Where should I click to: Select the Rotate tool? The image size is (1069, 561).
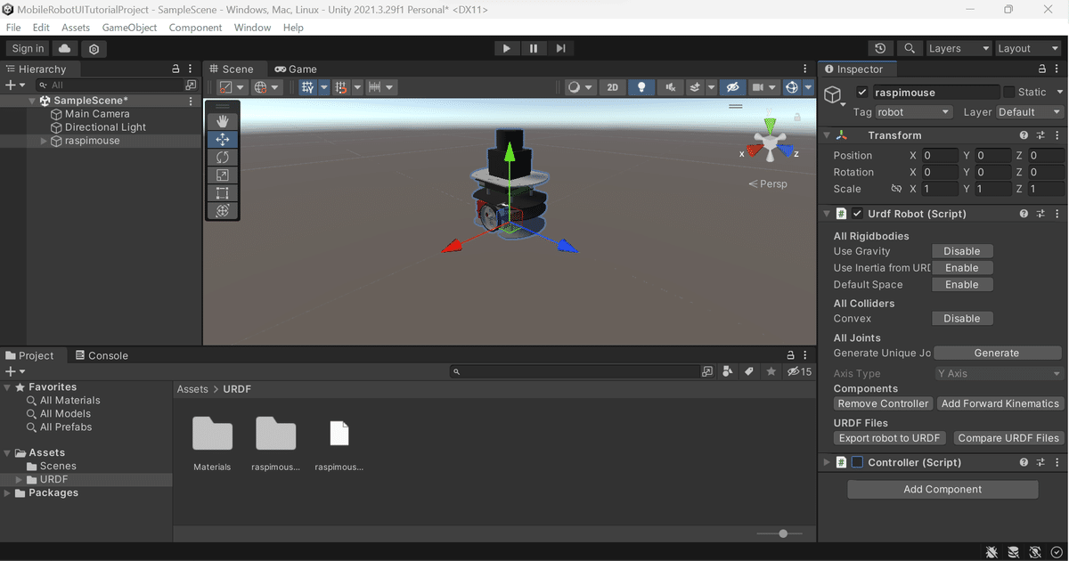pos(223,157)
